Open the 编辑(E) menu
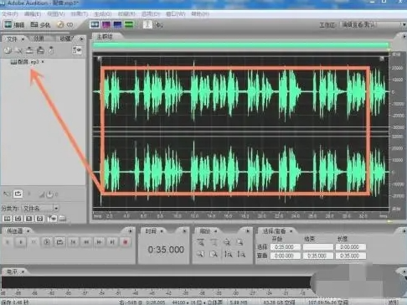 pyautogui.click(x=33, y=13)
